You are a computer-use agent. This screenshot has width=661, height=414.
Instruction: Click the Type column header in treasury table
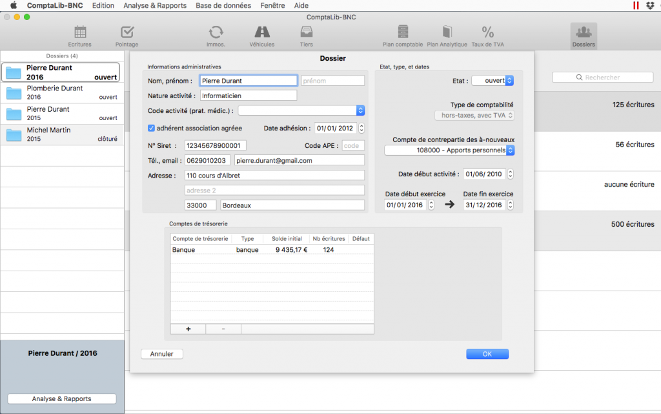[247, 238]
